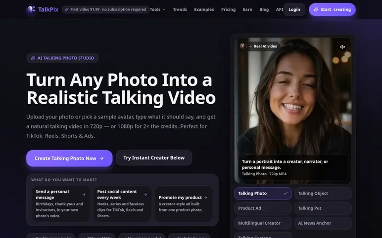Viewport: 382px width, 238px height.
Task: Click the First video $1.99 promo badge
Action: coord(105,9)
